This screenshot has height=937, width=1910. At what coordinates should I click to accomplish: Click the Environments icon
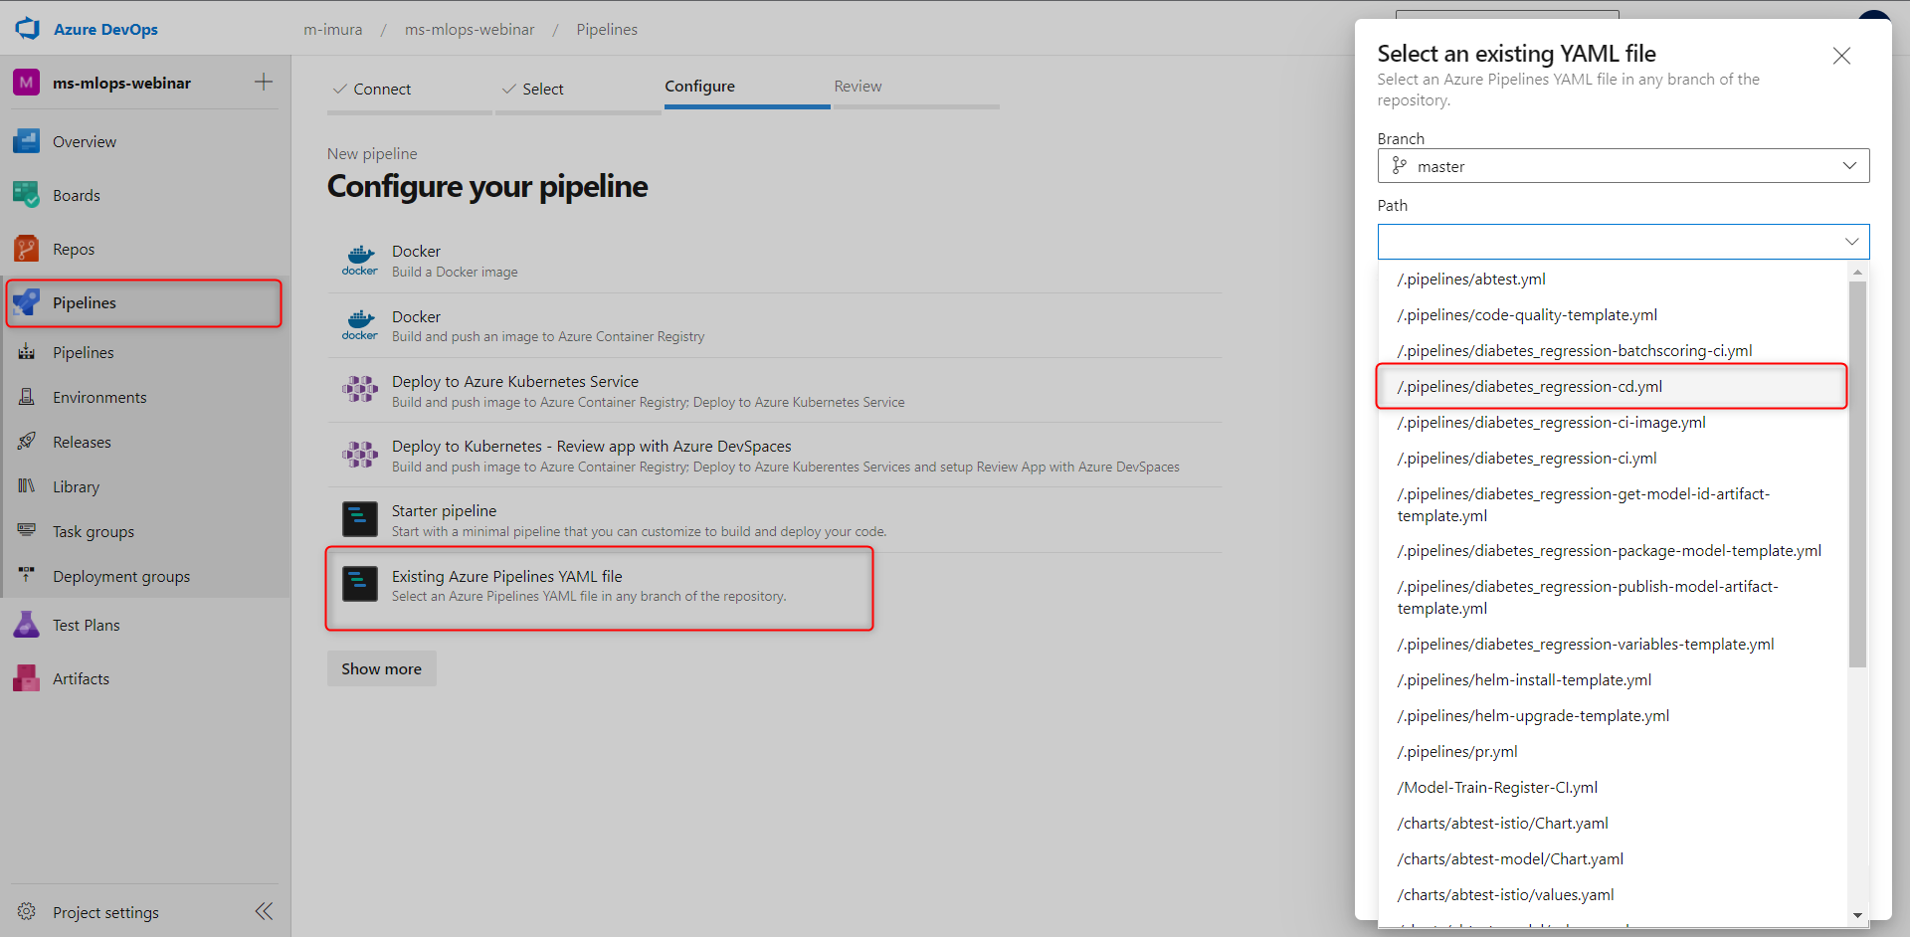pos(27,397)
